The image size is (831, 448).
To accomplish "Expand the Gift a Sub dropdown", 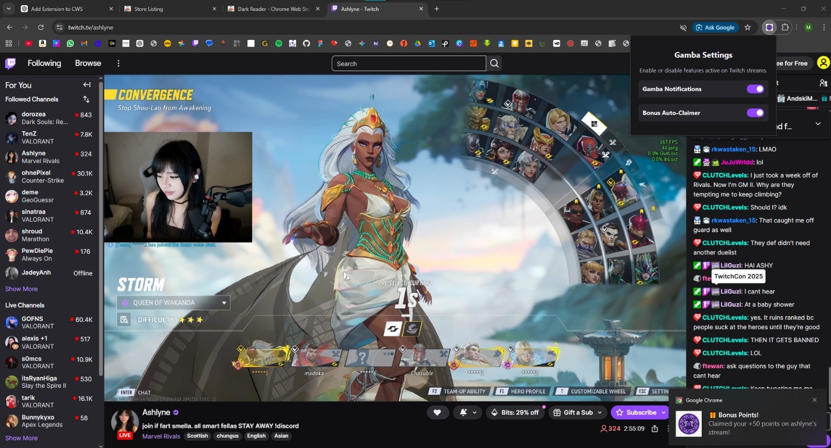I will (599, 413).
